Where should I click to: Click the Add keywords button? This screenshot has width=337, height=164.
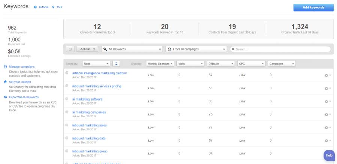[x=313, y=7]
